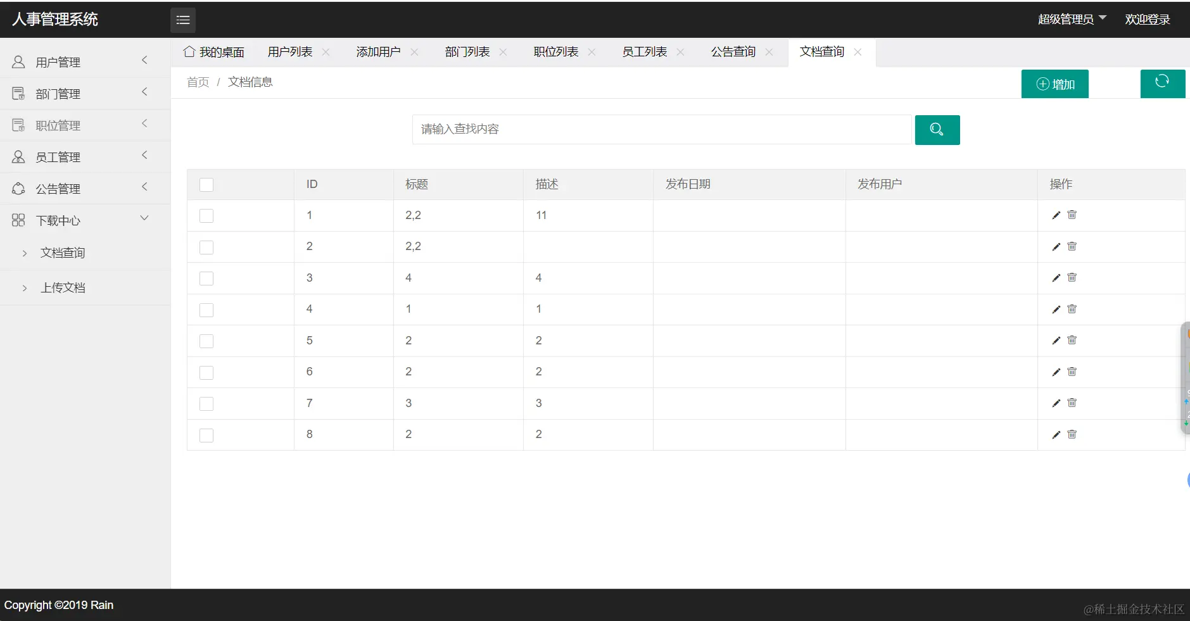The image size is (1190, 621).
Task: Check the checkbox for row ID 8
Action: (206, 436)
